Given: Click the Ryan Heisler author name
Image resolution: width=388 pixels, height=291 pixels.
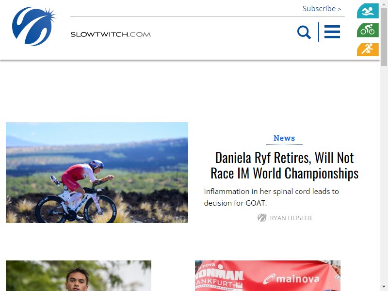Looking at the screenshot, I should (291, 218).
